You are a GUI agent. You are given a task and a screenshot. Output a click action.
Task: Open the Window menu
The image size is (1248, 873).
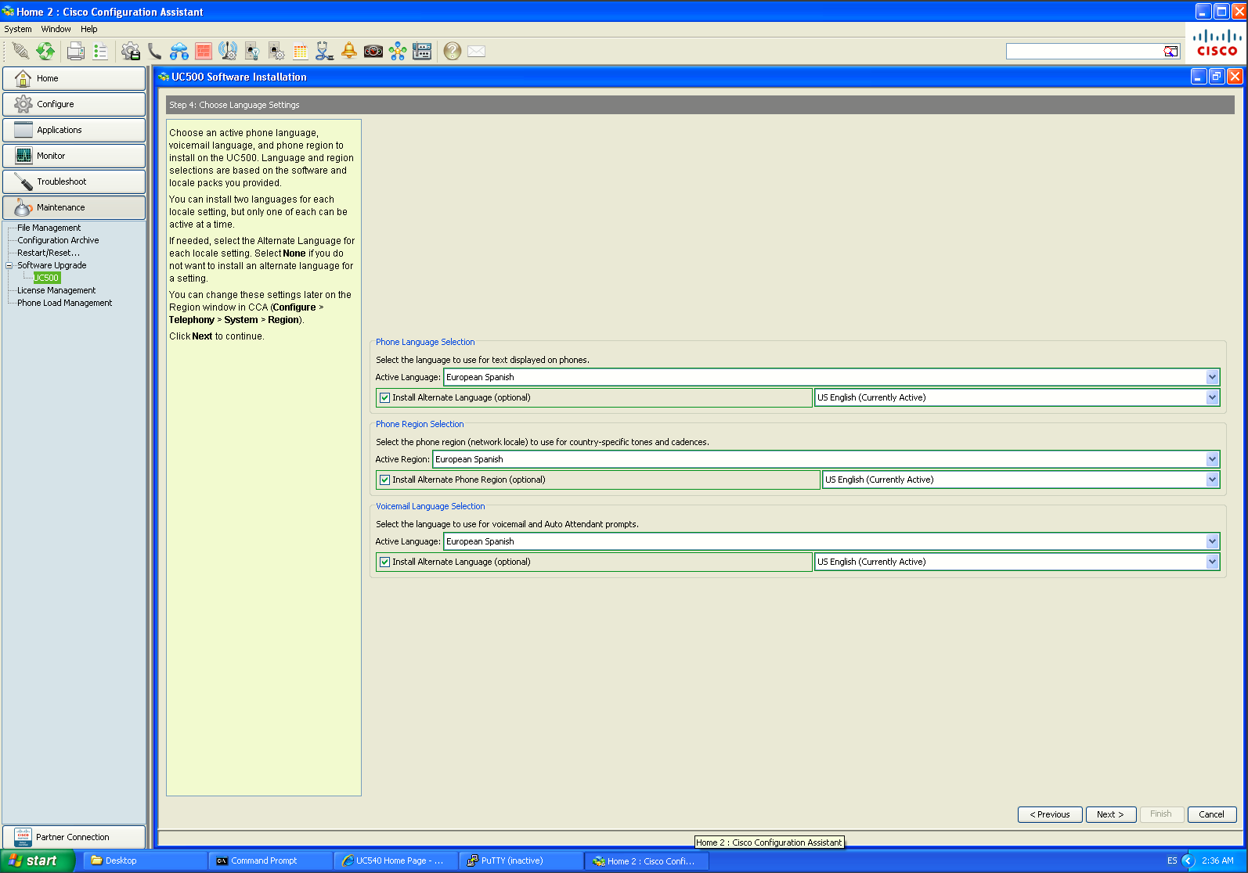[56, 29]
